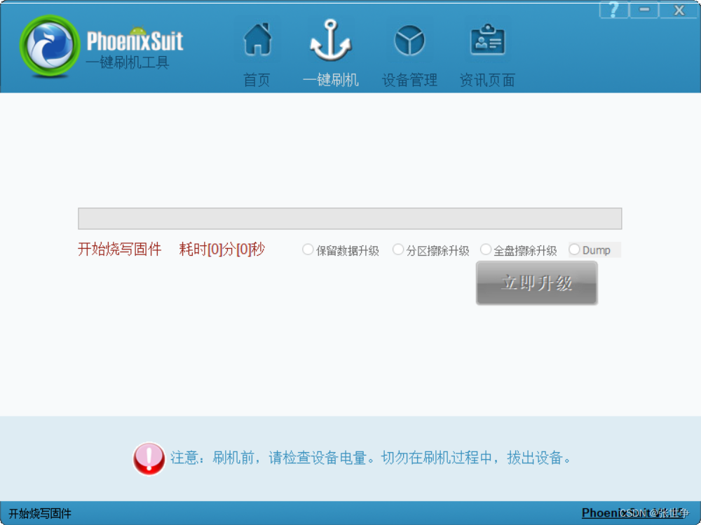Viewport: 701px width, 525px height.
Task: Open the 首页 home page
Action: click(259, 53)
